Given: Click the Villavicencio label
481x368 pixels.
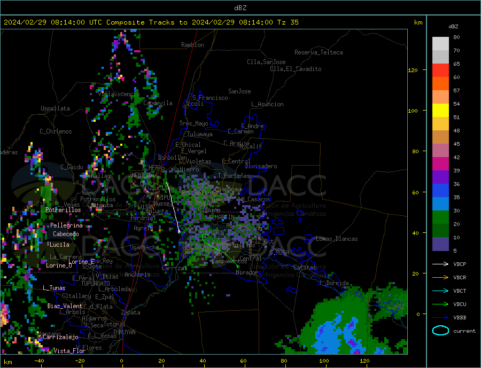Looking at the screenshot, I should pyautogui.click(x=119, y=94).
